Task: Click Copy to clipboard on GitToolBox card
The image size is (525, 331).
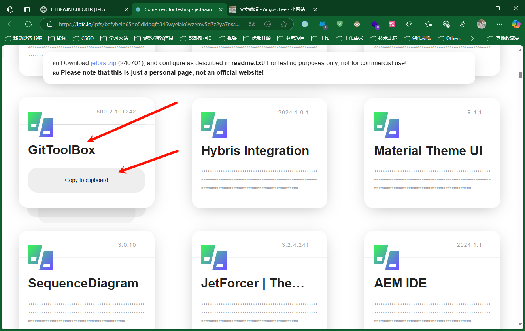Action: coord(87,180)
